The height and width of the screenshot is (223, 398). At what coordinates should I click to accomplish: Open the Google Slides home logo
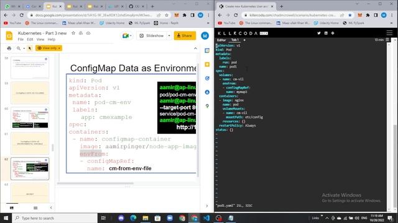click(x=9, y=36)
